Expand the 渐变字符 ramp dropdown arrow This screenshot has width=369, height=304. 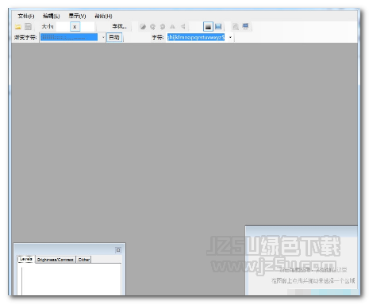point(103,37)
